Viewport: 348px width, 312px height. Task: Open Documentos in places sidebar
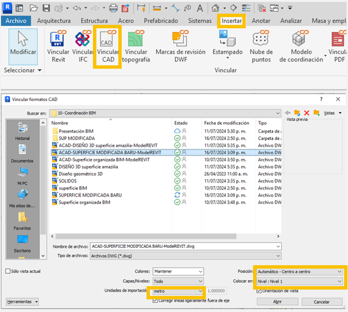pos(22,154)
